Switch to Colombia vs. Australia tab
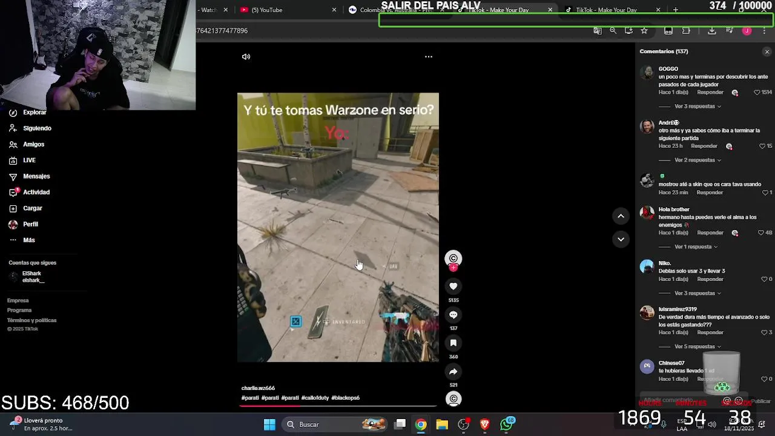The image size is (775, 436). coord(397,10)
